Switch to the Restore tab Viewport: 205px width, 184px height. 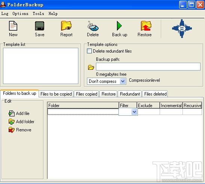click(x=109, y=94)
